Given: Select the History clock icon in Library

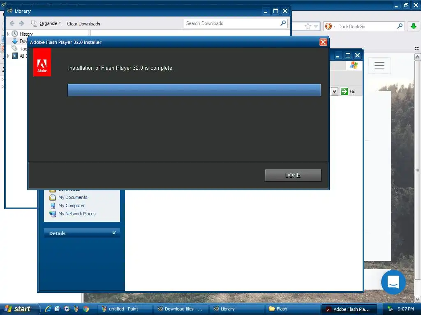Looking at the screenshot, I should coord(15,34).
